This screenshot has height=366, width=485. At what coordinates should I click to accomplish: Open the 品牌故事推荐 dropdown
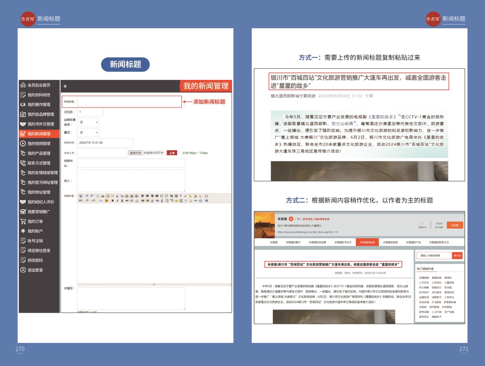(88, 122)
